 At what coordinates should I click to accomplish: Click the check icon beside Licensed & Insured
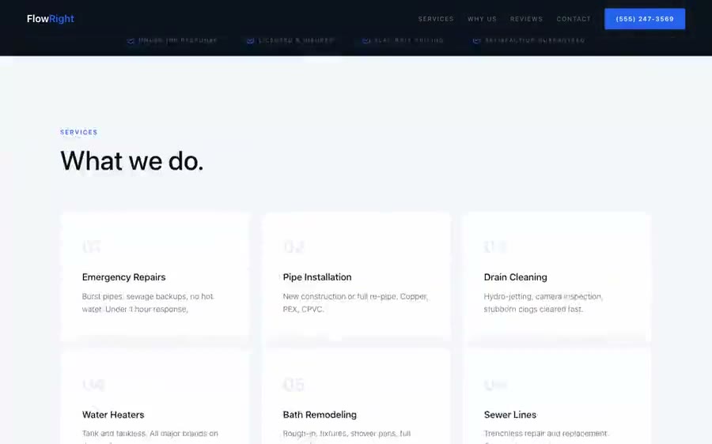pos(250,40)
